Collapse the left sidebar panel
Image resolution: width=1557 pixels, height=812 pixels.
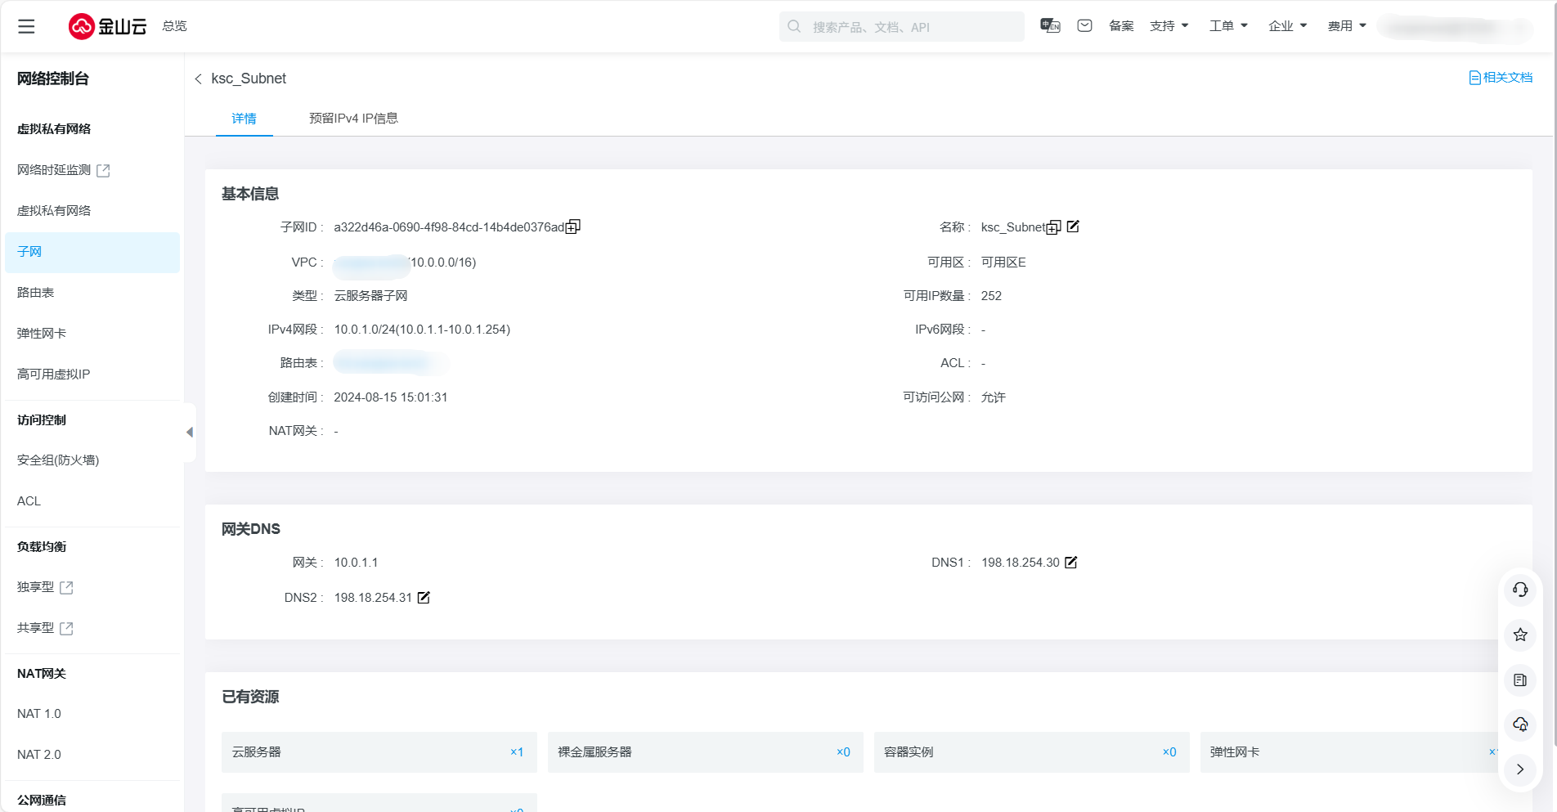click(x=190, y=432)
